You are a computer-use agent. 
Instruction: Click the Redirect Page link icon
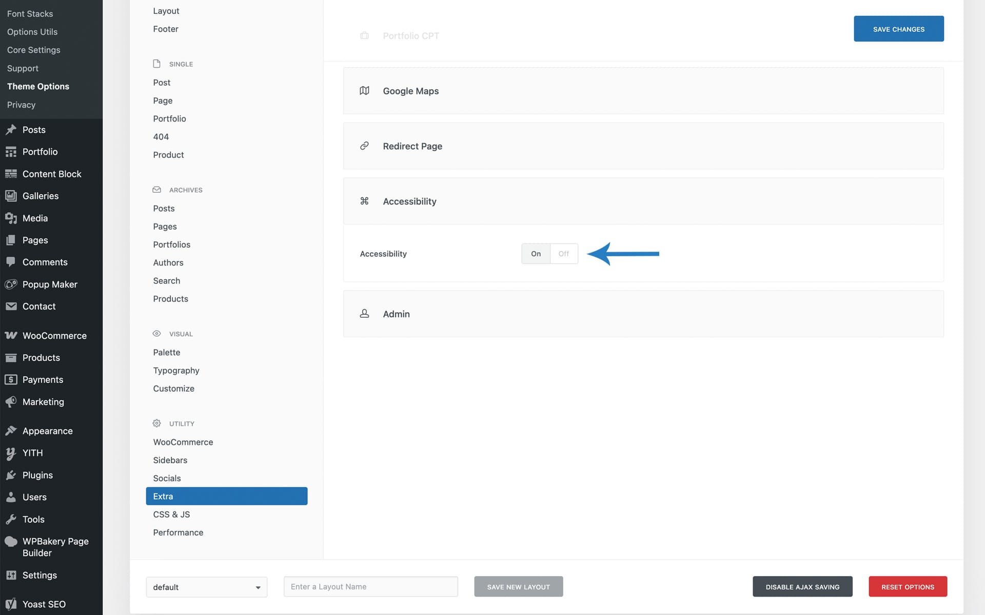click(x=364, y=146)
